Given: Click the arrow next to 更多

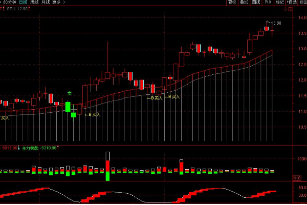Looking at the screenshot, I should tap(64, 3).
